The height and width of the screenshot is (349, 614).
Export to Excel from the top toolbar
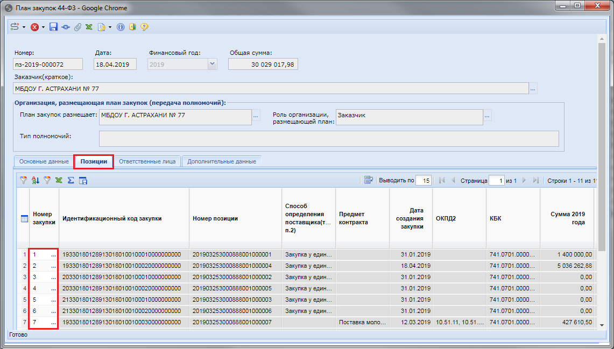pyautogui.click(x=89, y=27)
